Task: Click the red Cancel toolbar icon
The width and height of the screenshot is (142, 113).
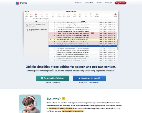Action: (x=115, y=14)
